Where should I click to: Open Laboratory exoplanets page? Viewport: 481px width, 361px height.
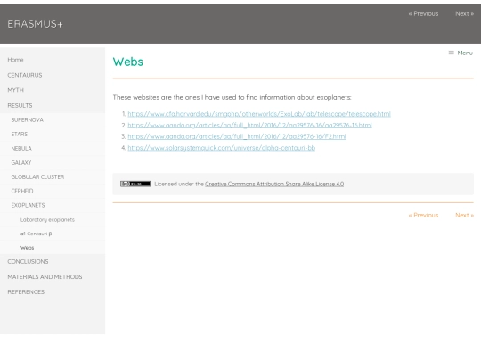(47, 220)
